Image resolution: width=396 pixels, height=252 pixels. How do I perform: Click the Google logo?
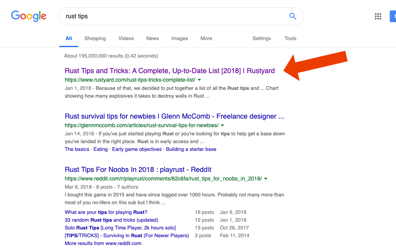pyautogui.click(x=28, y=16)
